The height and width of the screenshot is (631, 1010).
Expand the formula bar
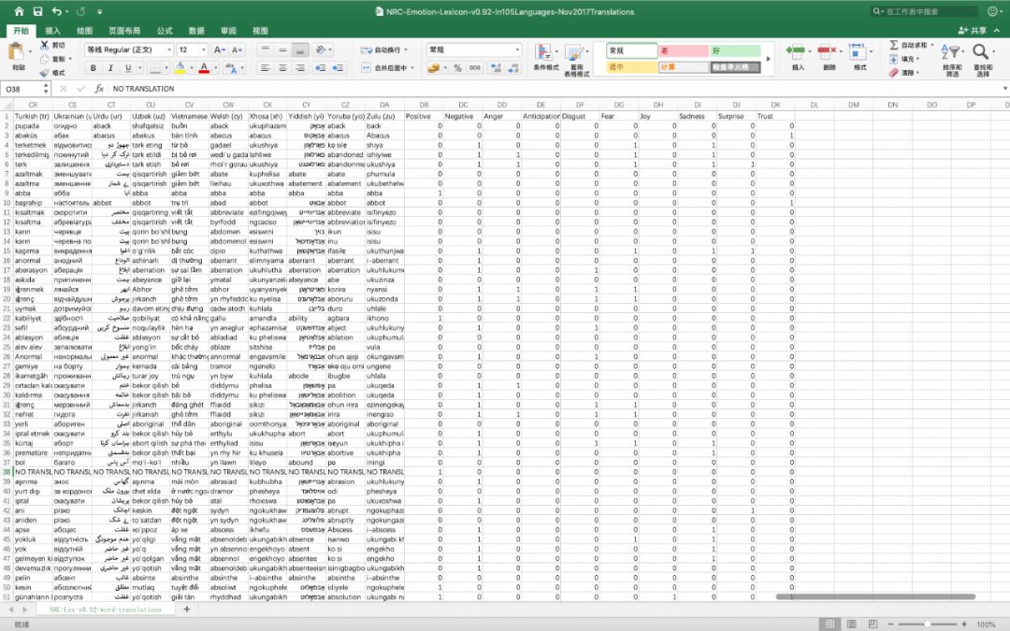[x=1004, y=89]
